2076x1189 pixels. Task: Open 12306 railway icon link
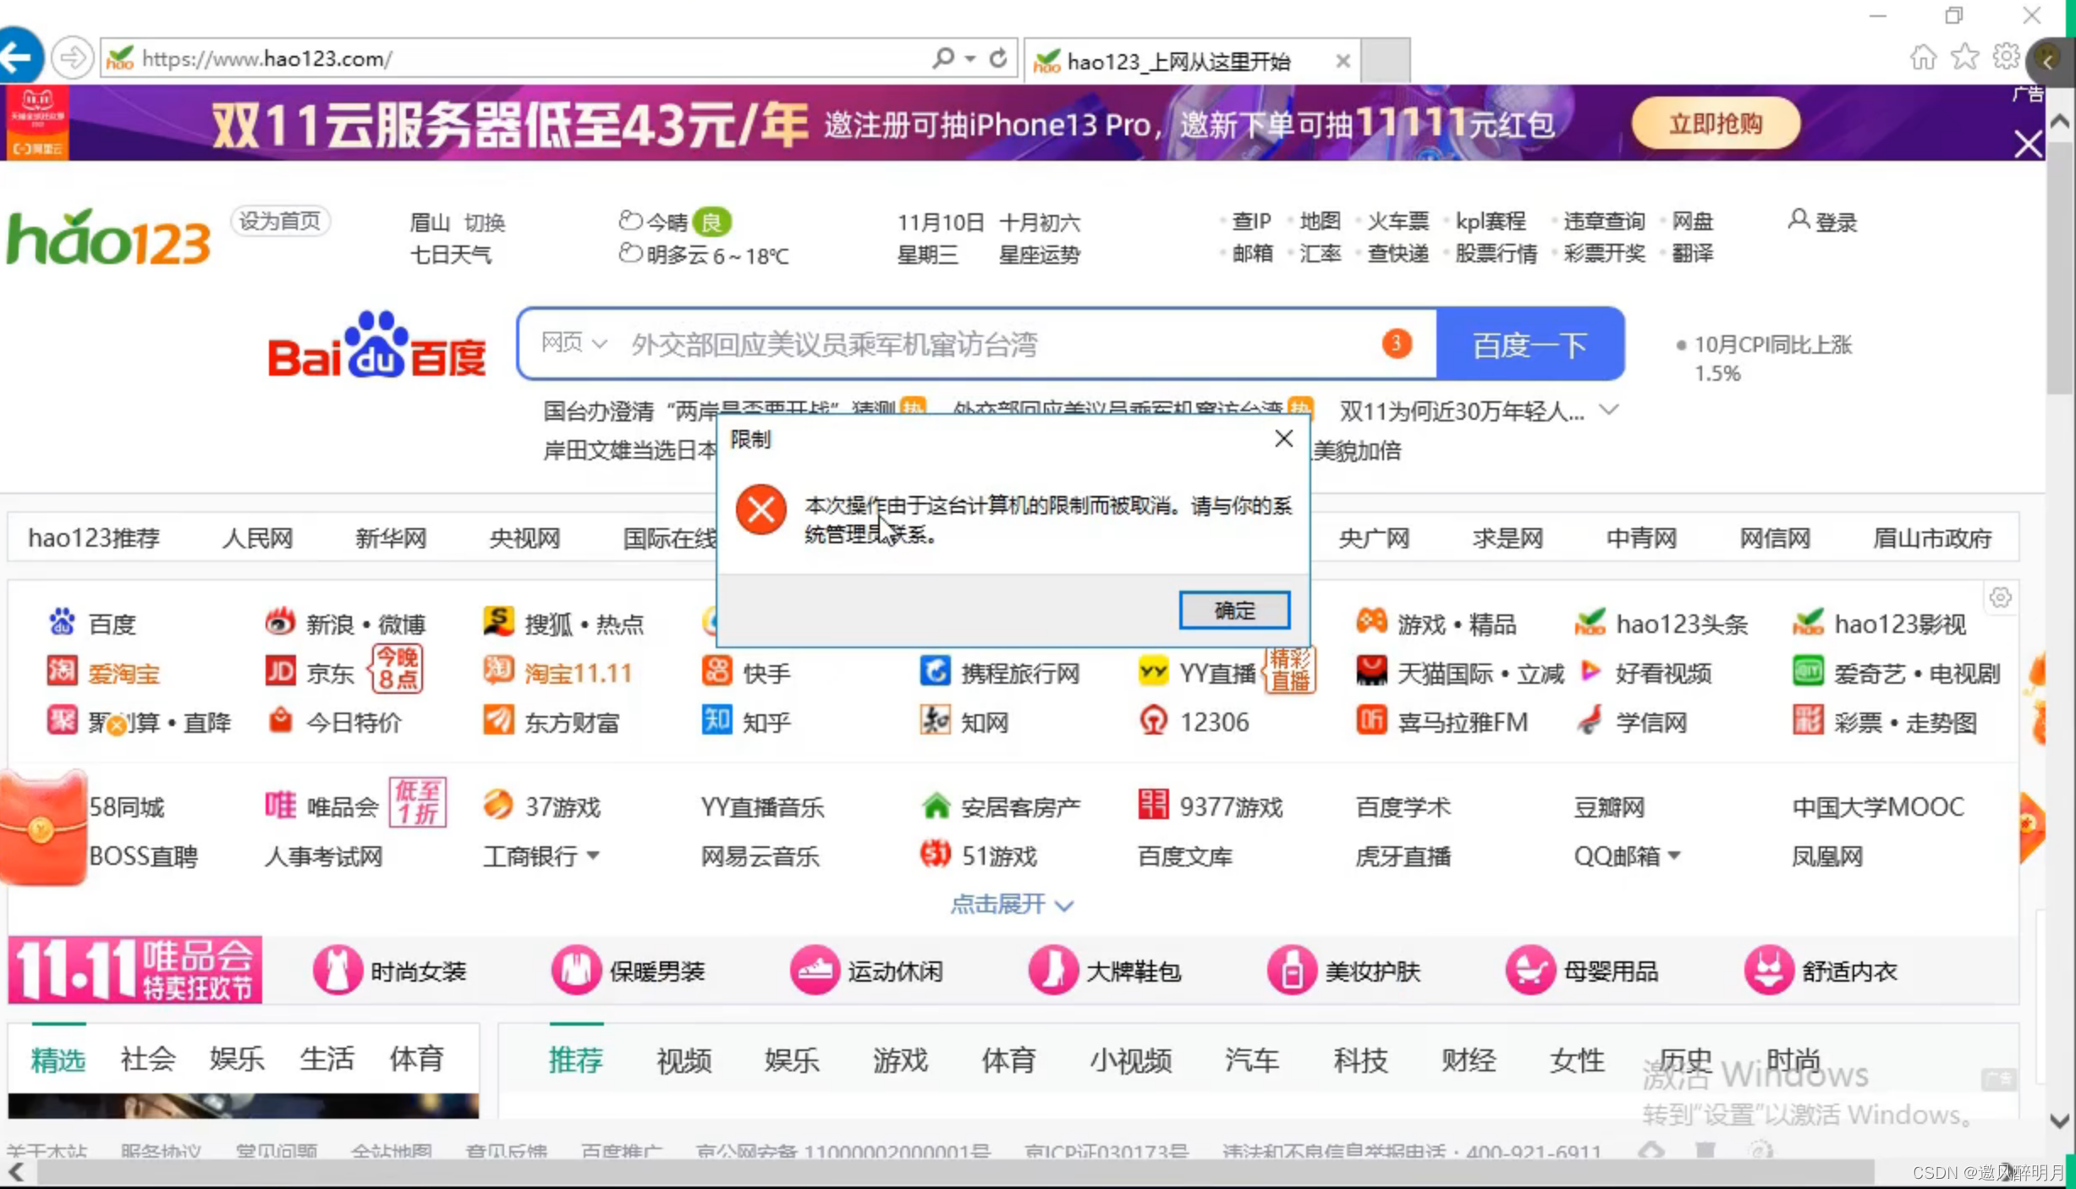pos(1153,721)
